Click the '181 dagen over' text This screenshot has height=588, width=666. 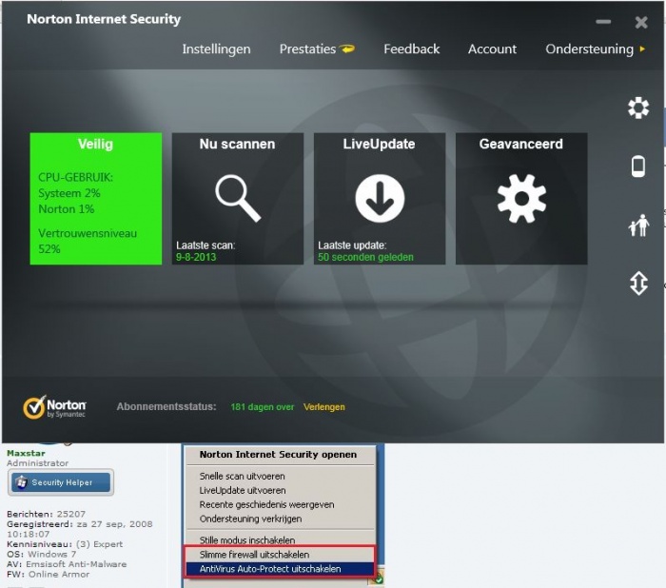(x=262, y=407)
